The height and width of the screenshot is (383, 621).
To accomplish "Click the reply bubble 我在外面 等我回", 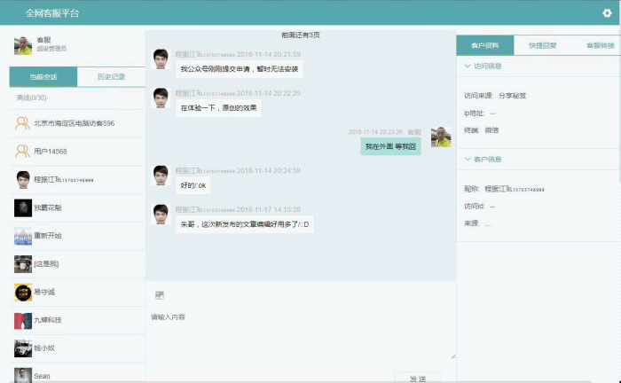I will (390, 146).
